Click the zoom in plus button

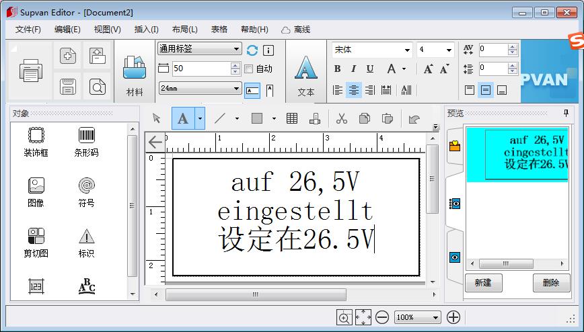(453, 317)
